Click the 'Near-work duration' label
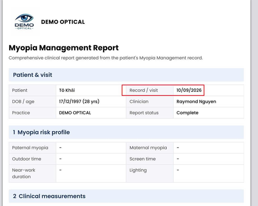The image size is (258, 206). (x=24, y=173)
